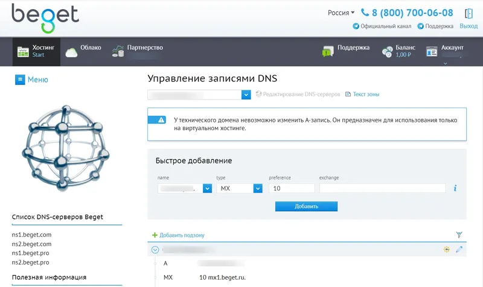Open the filter funnel icon
Viewport: 483px width, 287px height.
coord(459,235)
